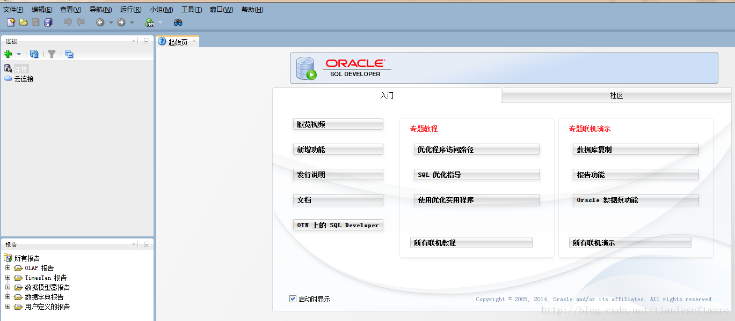735x321 pixels.
Task: Click the funnel filter icon in 连接 panel
Action: [52, 54]
